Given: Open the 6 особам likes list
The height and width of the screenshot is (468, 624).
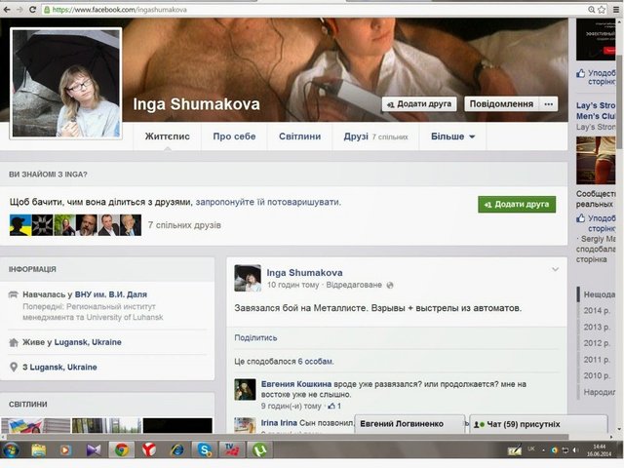Looking at the screenshot, I should pyautogui.click(x=315, y=362).
